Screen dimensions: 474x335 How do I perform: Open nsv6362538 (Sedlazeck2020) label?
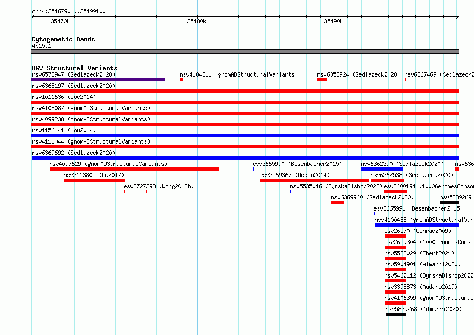[x=412, y=175]
